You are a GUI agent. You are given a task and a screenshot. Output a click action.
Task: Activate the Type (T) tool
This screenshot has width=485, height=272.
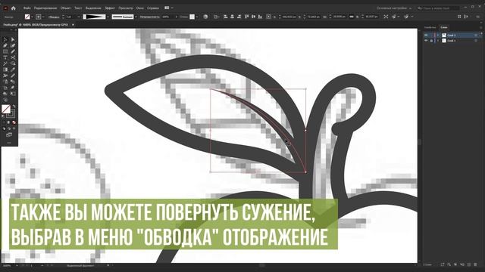[x=5, y=57]
